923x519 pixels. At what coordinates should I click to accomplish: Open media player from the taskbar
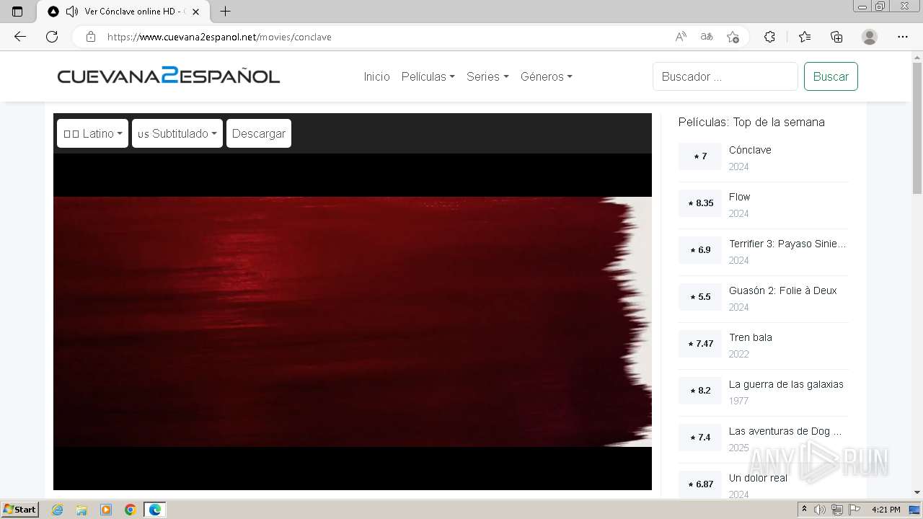coord(106,510)
